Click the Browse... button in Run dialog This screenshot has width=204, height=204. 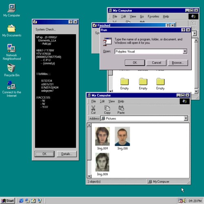tap(178, 63)
